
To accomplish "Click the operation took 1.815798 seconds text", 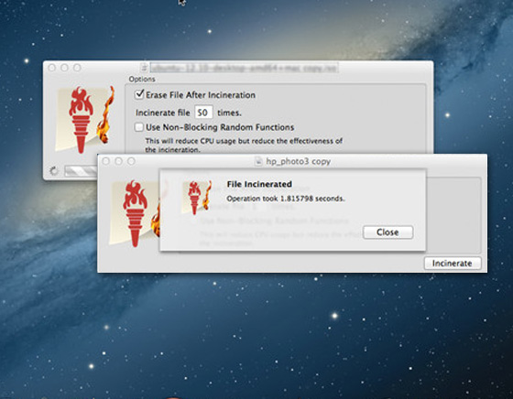I will [x=286, y=199].
